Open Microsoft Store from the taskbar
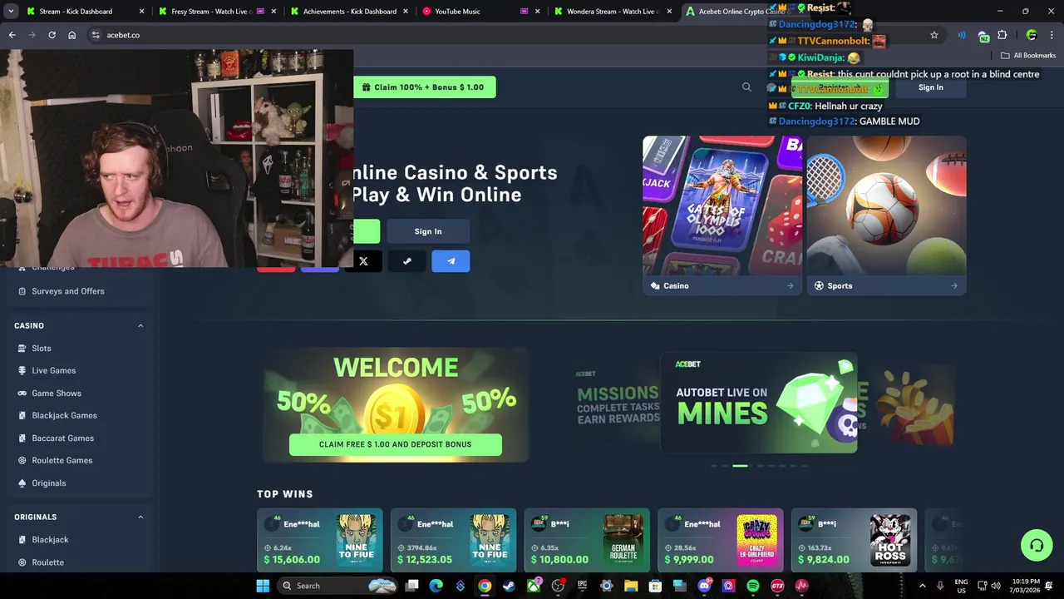1064x599 pixels. coord(655,586)
